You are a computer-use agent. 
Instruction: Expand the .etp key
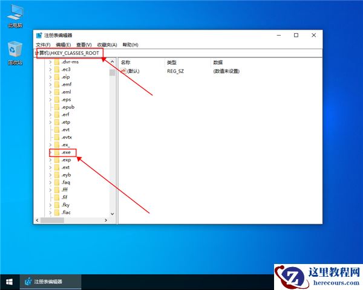[50, 122]
